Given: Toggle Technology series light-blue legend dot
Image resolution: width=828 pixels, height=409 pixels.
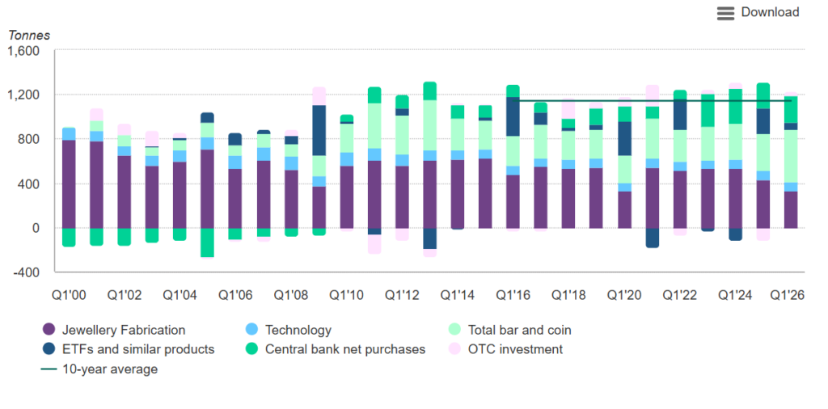Looking at the screenshot, I should [252, 331].
